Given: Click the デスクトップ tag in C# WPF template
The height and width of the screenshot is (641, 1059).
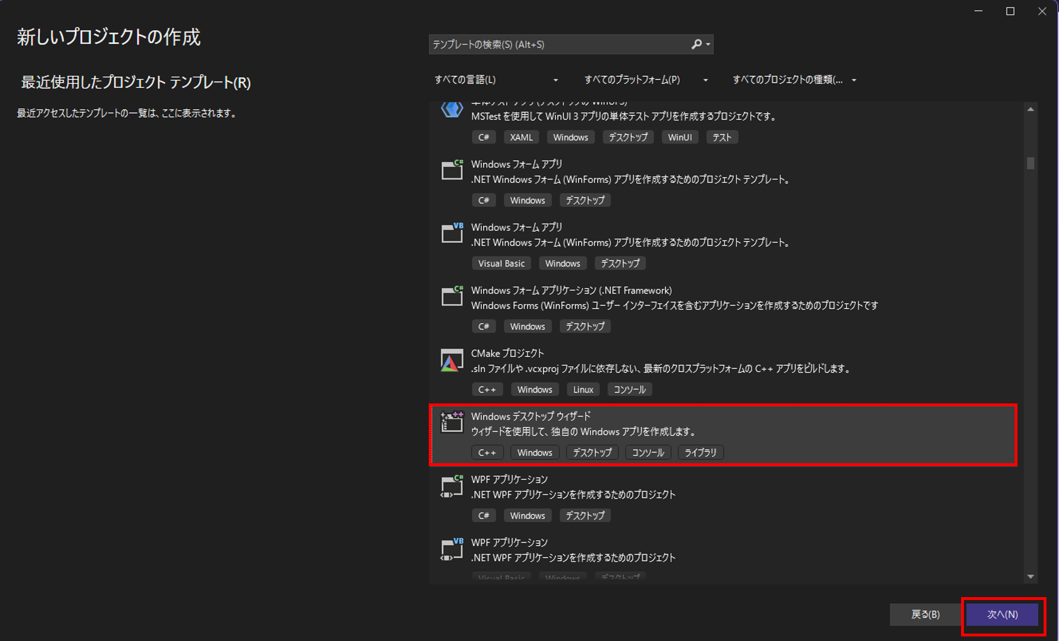Looking at the screenshot, I should tap(585, 516).
